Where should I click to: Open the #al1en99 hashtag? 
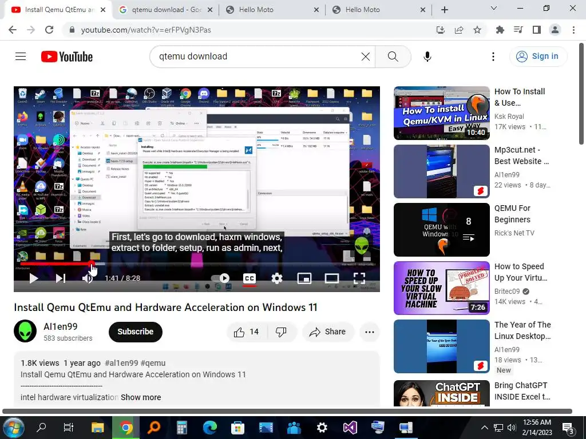pos(121,363)
